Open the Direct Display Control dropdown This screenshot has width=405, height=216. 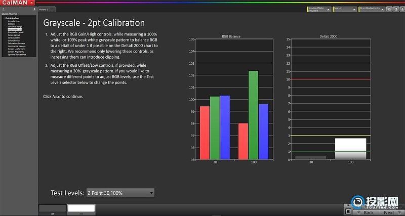click(x=372, y=9)
